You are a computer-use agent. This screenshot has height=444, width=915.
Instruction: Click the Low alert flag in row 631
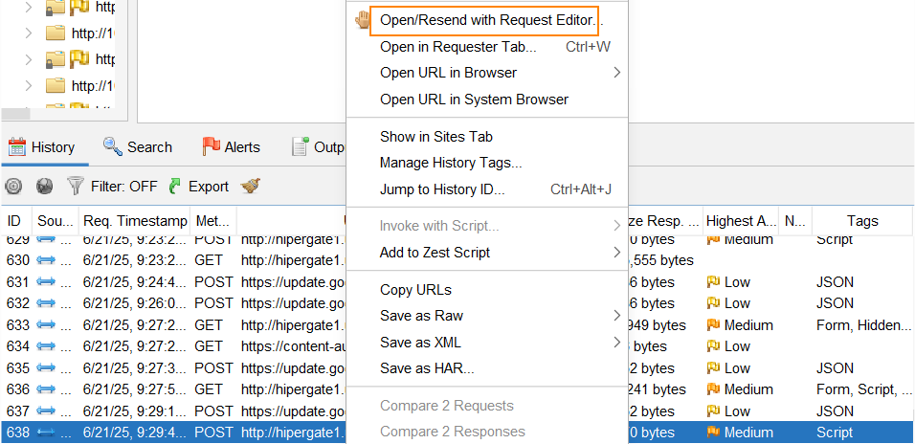pos(713,282)
